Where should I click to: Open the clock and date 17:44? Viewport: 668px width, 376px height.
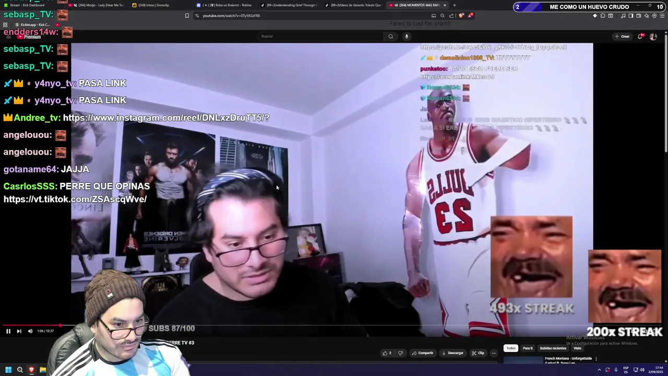[657, 370]
